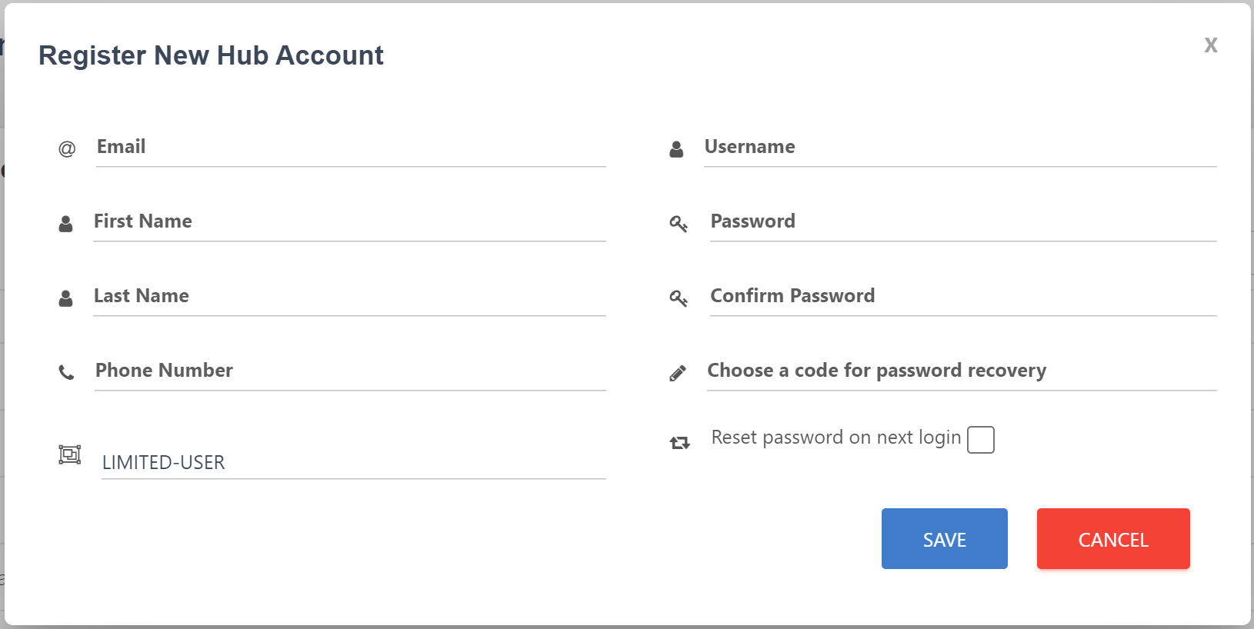Viewport: 1254px width, 629px height.
Task: Enable Reset password on next login checkbox
Action: tap(980, 440)
